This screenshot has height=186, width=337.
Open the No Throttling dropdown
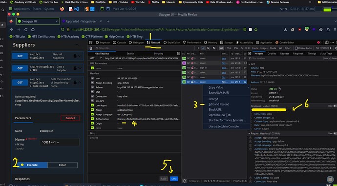tap(323, 48)
